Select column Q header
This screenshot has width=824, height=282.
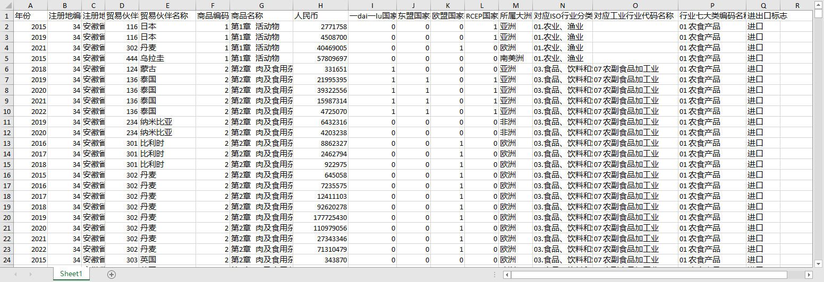763,5
